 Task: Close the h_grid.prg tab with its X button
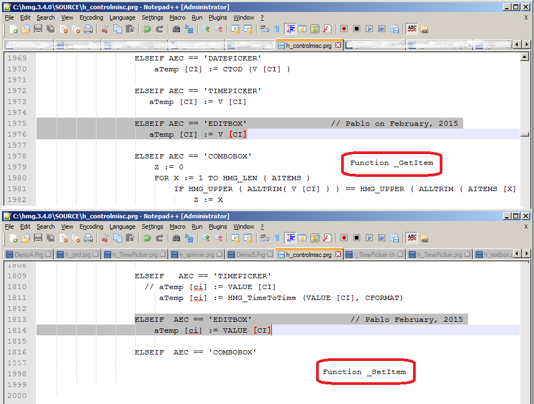tap(96, 254)
